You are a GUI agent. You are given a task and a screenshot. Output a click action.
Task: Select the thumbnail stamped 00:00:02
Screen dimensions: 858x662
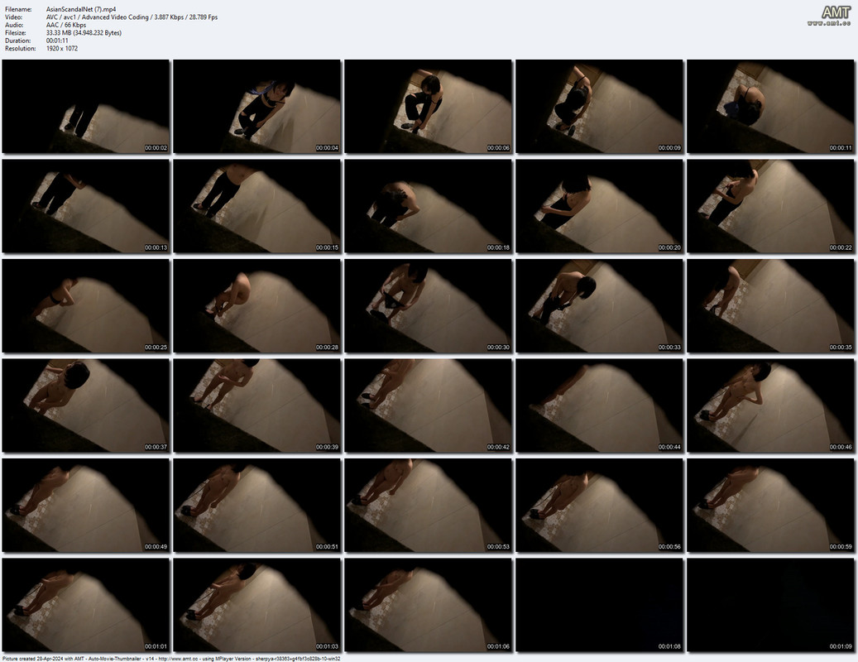click(x=86, y=106)
